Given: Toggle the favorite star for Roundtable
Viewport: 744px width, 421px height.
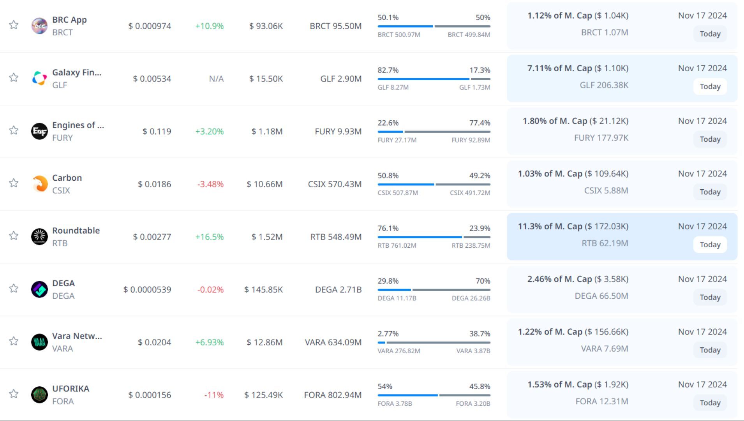Looking at the screenshot, I should click(14, 236).
